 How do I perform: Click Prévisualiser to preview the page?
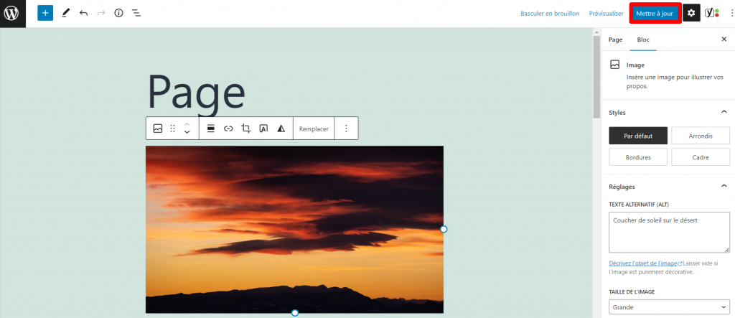pyautogui.click(x=606, y=14)
